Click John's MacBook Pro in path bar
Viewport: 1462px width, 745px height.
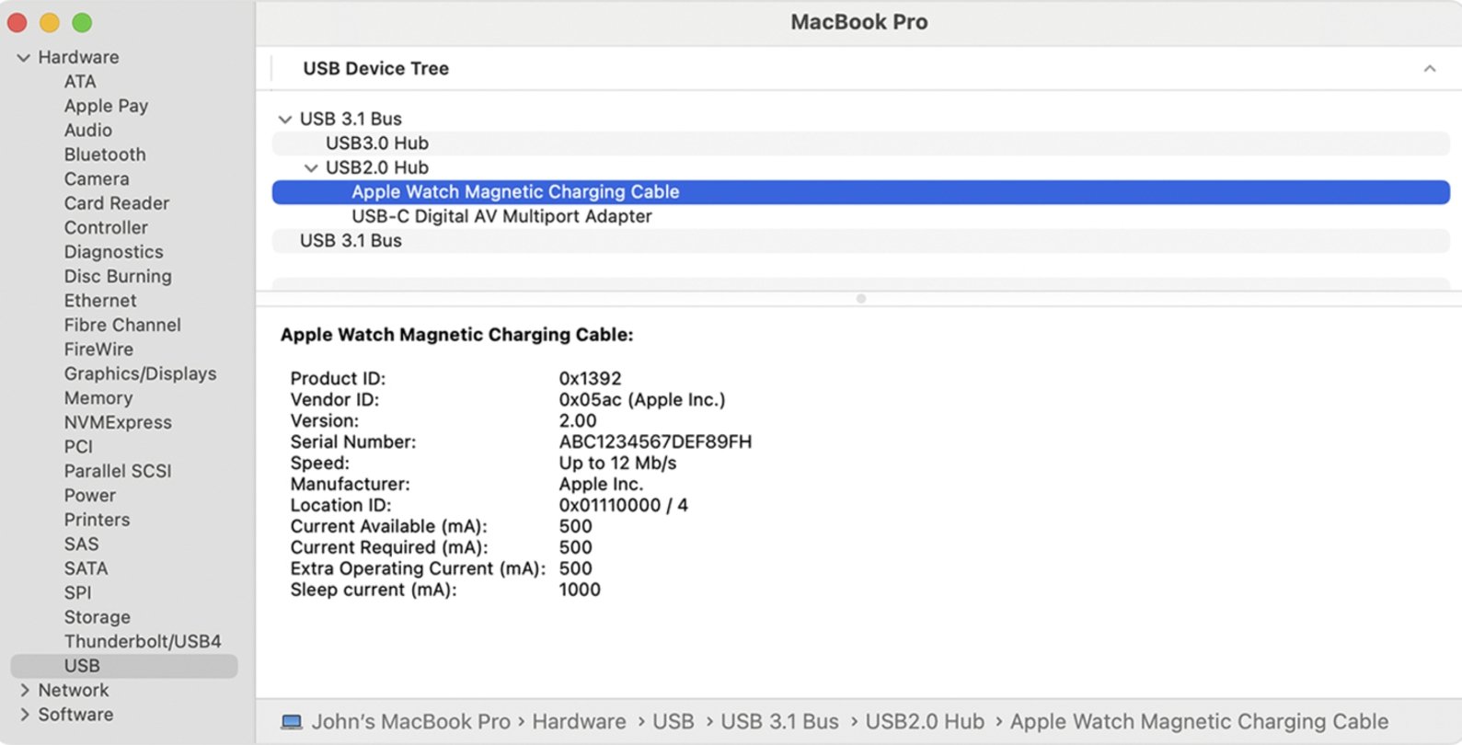410,722
